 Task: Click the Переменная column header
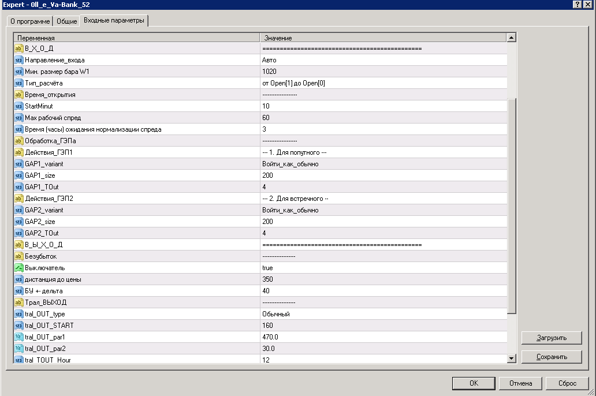tap(136, 38)
